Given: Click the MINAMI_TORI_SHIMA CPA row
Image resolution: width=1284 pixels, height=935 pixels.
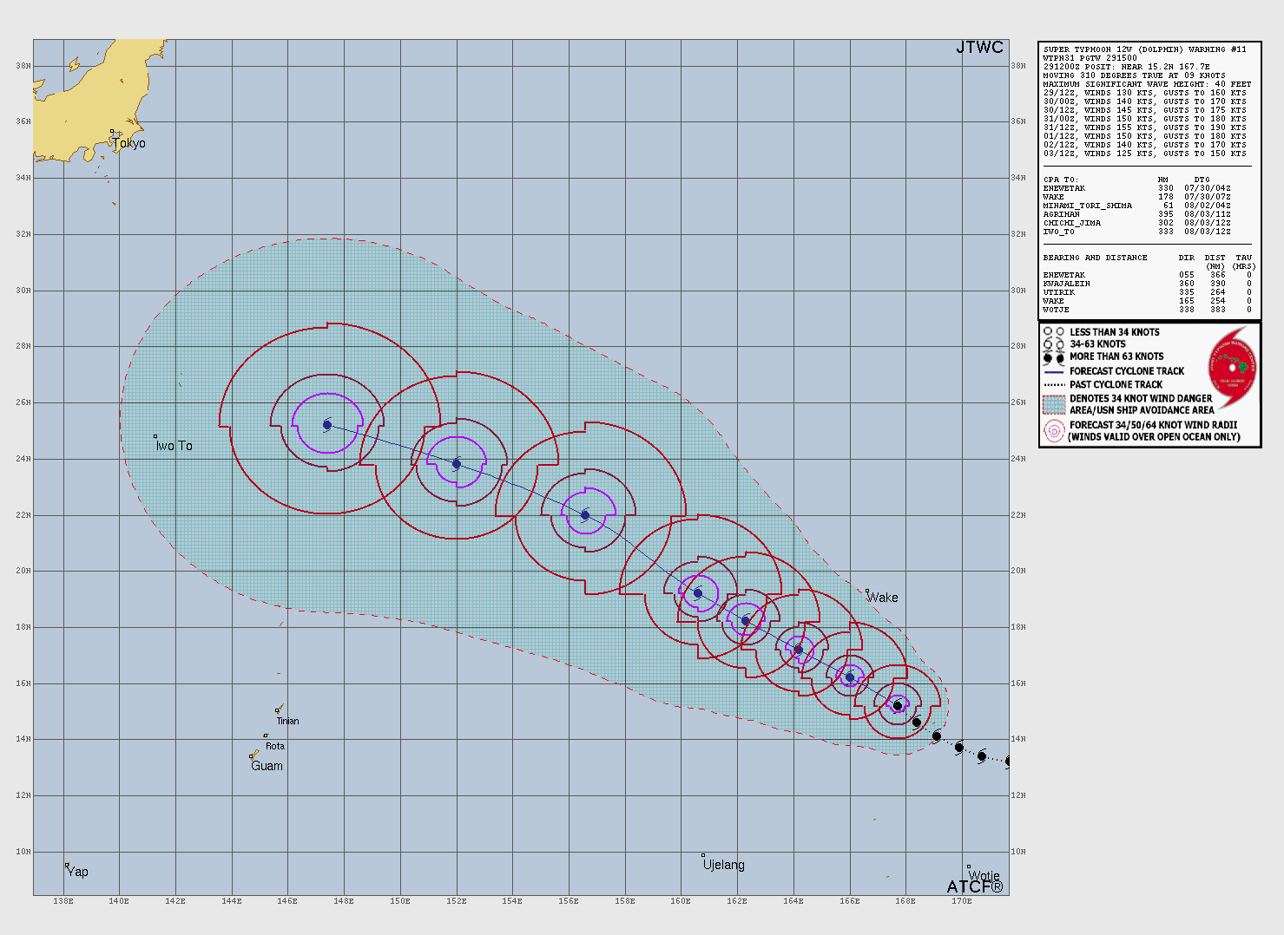Looking at the screenshot, I should (1136, 206).
